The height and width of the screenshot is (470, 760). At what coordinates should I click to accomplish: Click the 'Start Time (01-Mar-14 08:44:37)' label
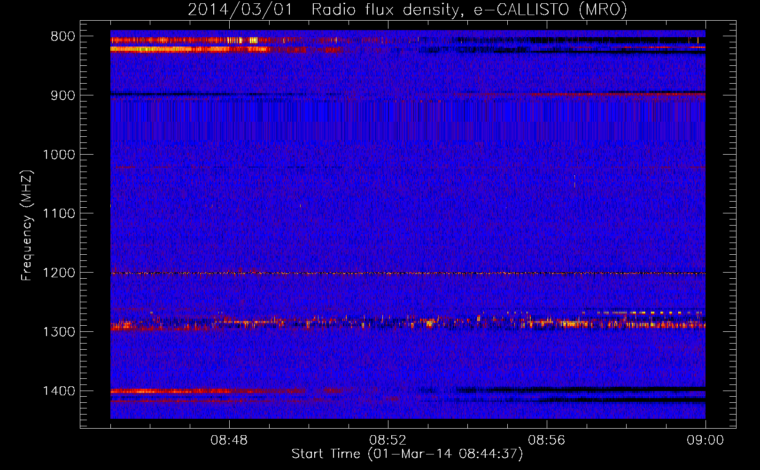407,454
